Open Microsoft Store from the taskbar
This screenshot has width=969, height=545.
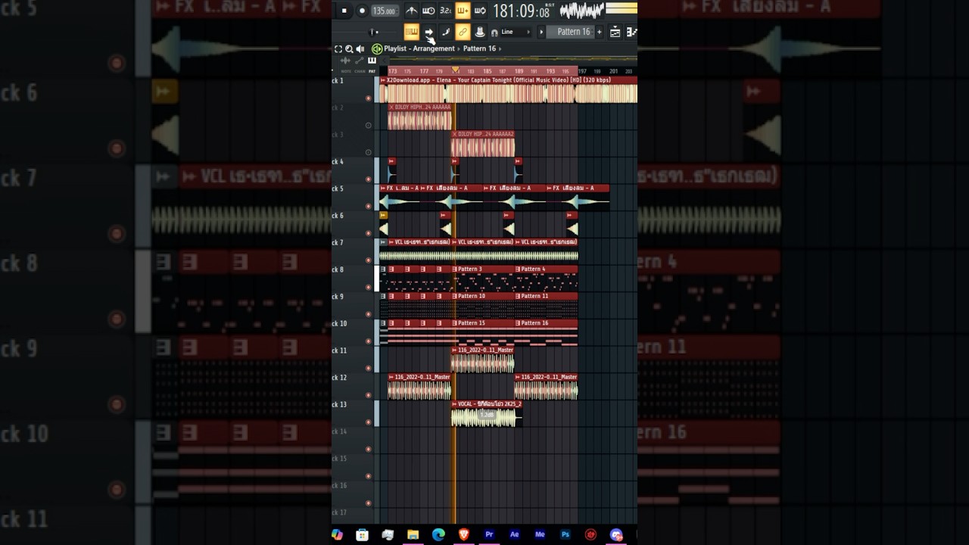(x=363, y=534)
